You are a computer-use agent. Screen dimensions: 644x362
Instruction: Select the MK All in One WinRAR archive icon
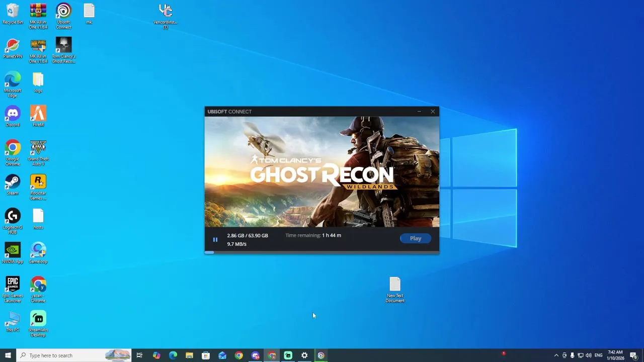pos(38,16)
